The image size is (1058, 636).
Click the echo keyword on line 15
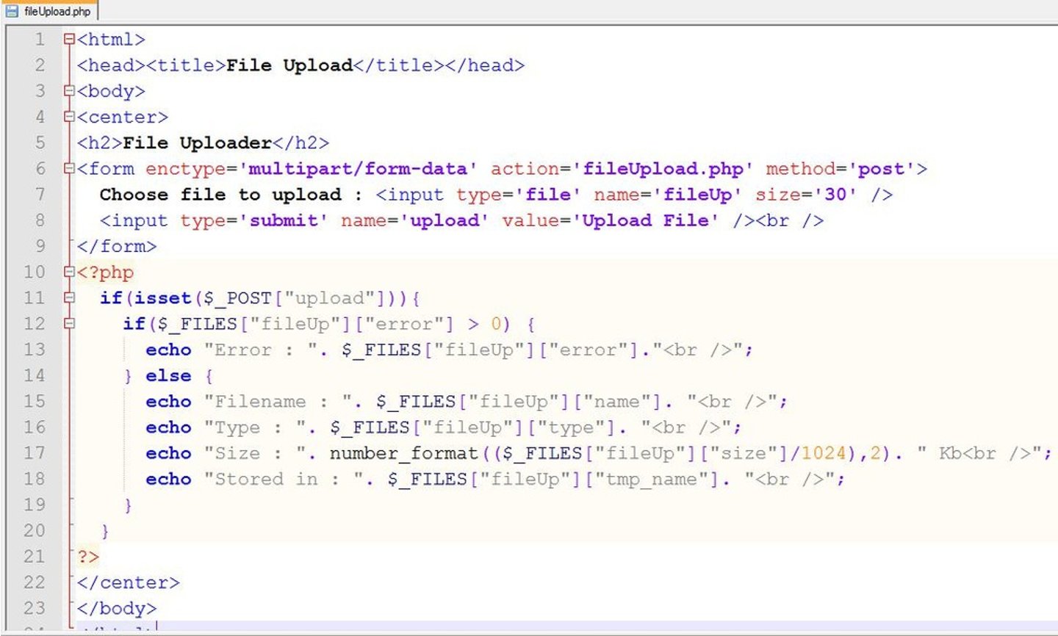tap(168, 402)
